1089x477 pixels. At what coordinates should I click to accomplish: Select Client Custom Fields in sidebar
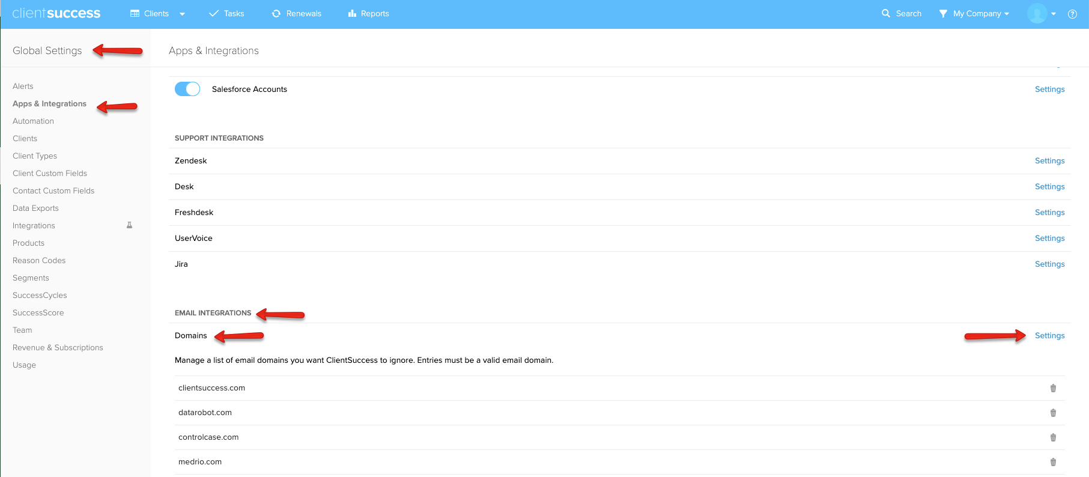click(50, 173)
